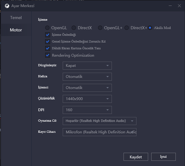Disable Dâhili Ekran Kartına Öncelik Tanı

point(48,48)
